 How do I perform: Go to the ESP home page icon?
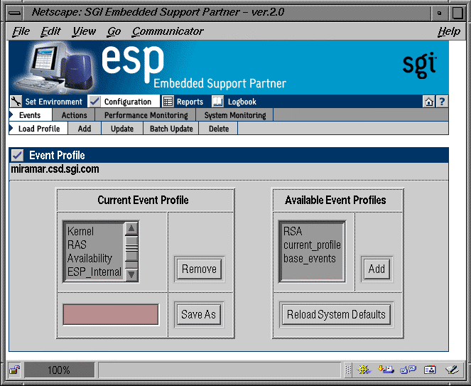click(428, 102)
